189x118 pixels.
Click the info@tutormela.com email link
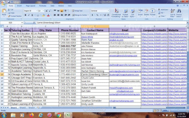[119, 34]
